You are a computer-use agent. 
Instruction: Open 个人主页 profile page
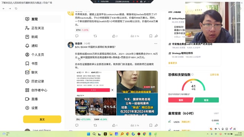[42, 55]
